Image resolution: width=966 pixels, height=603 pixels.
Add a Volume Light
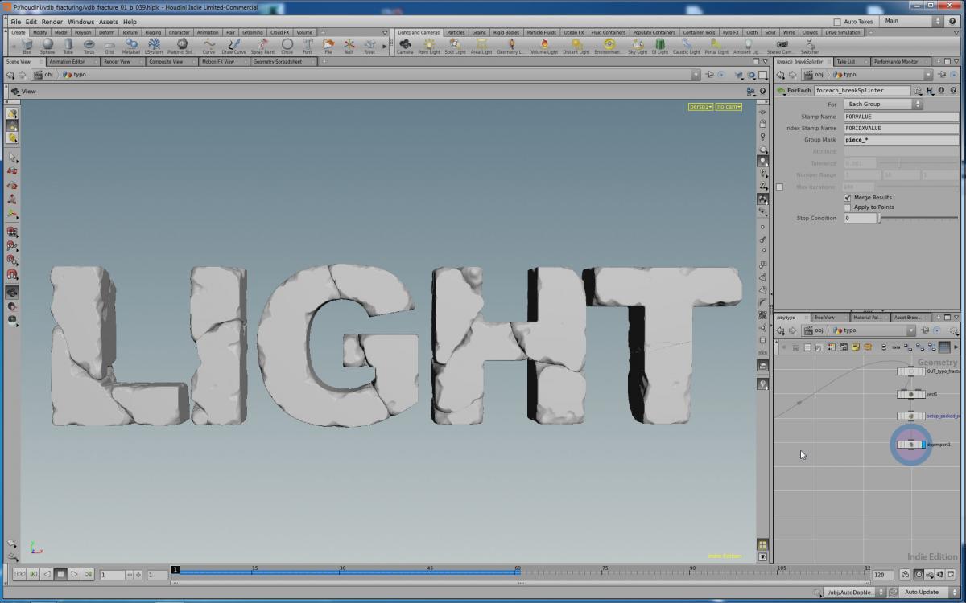pyautogui.click(x=544, y=46)
